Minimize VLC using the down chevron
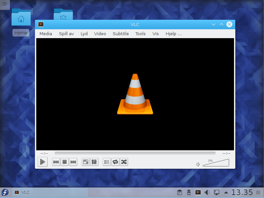 (x=214, y=25)
